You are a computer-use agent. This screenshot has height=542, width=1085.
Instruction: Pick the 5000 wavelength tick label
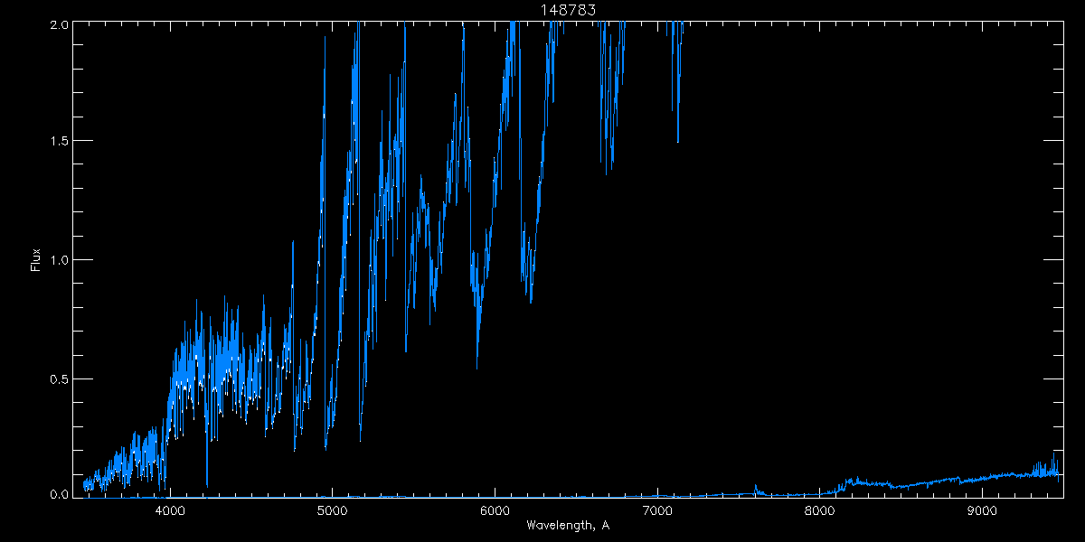[x=332, y=511]
